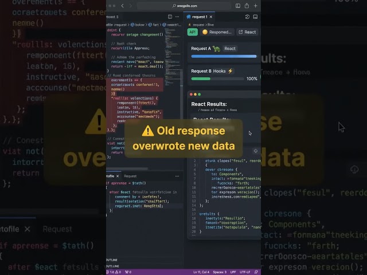This screenshot has height=275, width=367.
Task: Go forward with the browser forward arrow
Action: (130, 6)
